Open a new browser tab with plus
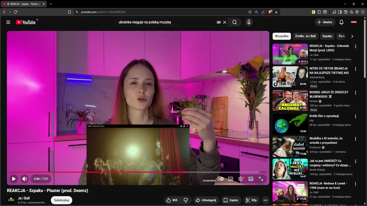 point(51,4)
